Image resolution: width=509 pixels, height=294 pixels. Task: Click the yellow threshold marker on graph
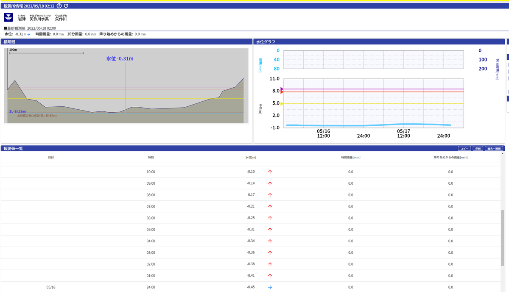click(282, 104)
